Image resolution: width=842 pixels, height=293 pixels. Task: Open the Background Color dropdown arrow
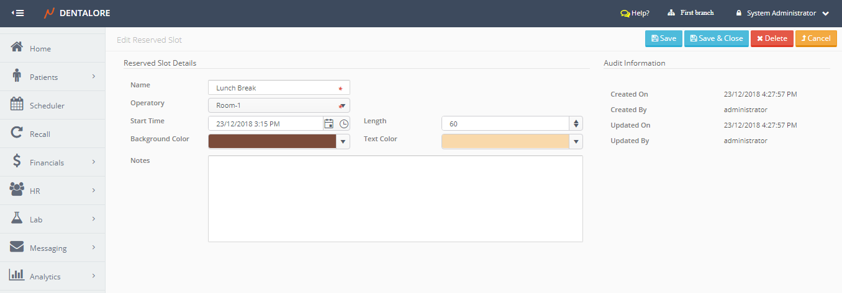343,142
